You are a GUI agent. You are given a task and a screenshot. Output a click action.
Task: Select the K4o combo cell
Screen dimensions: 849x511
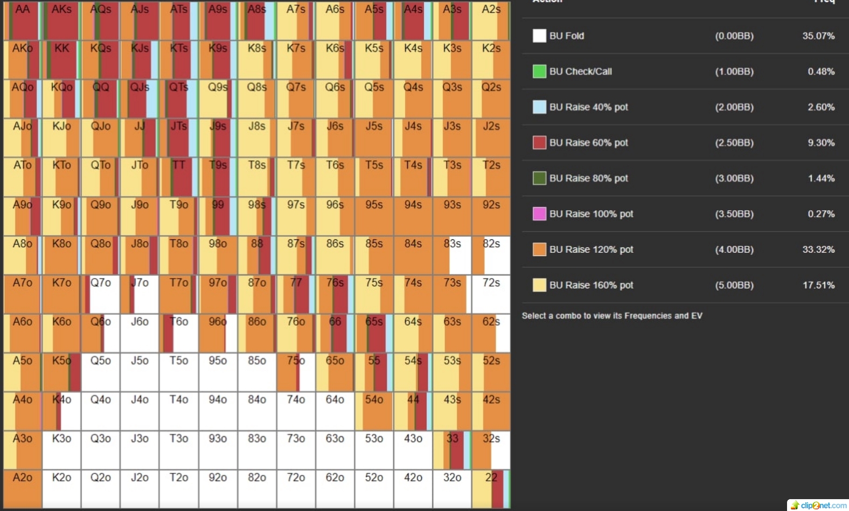[61, 411]
